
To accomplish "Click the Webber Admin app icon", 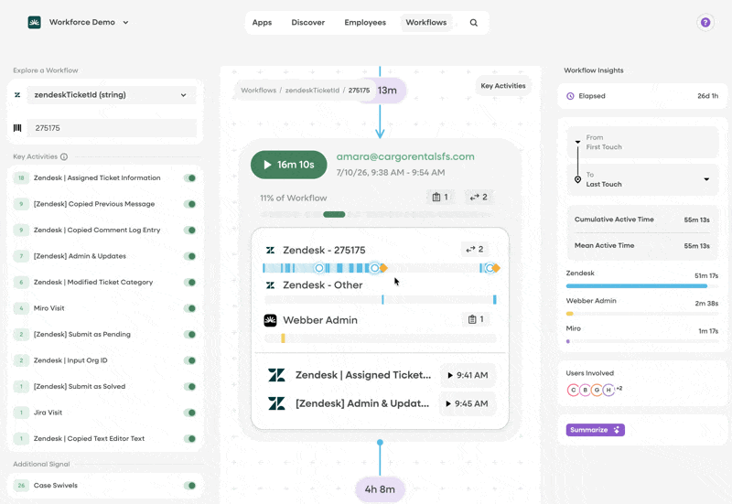I will pos(270,320).
